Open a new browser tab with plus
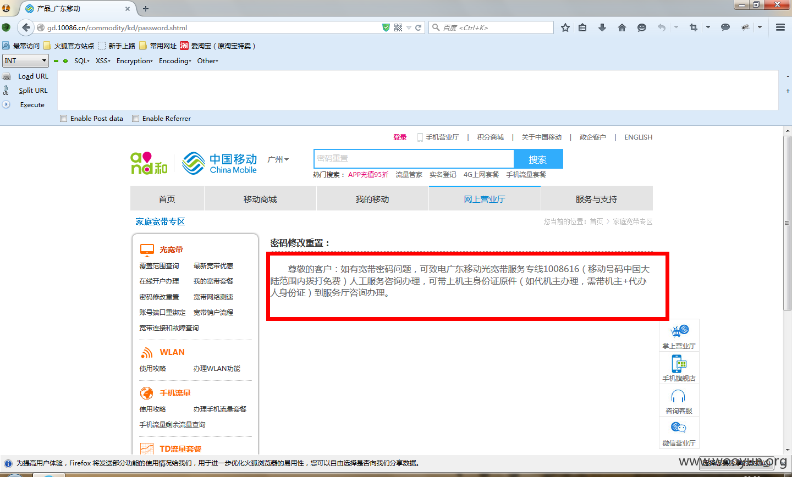The image size is (792, 477). click(146, 8)
